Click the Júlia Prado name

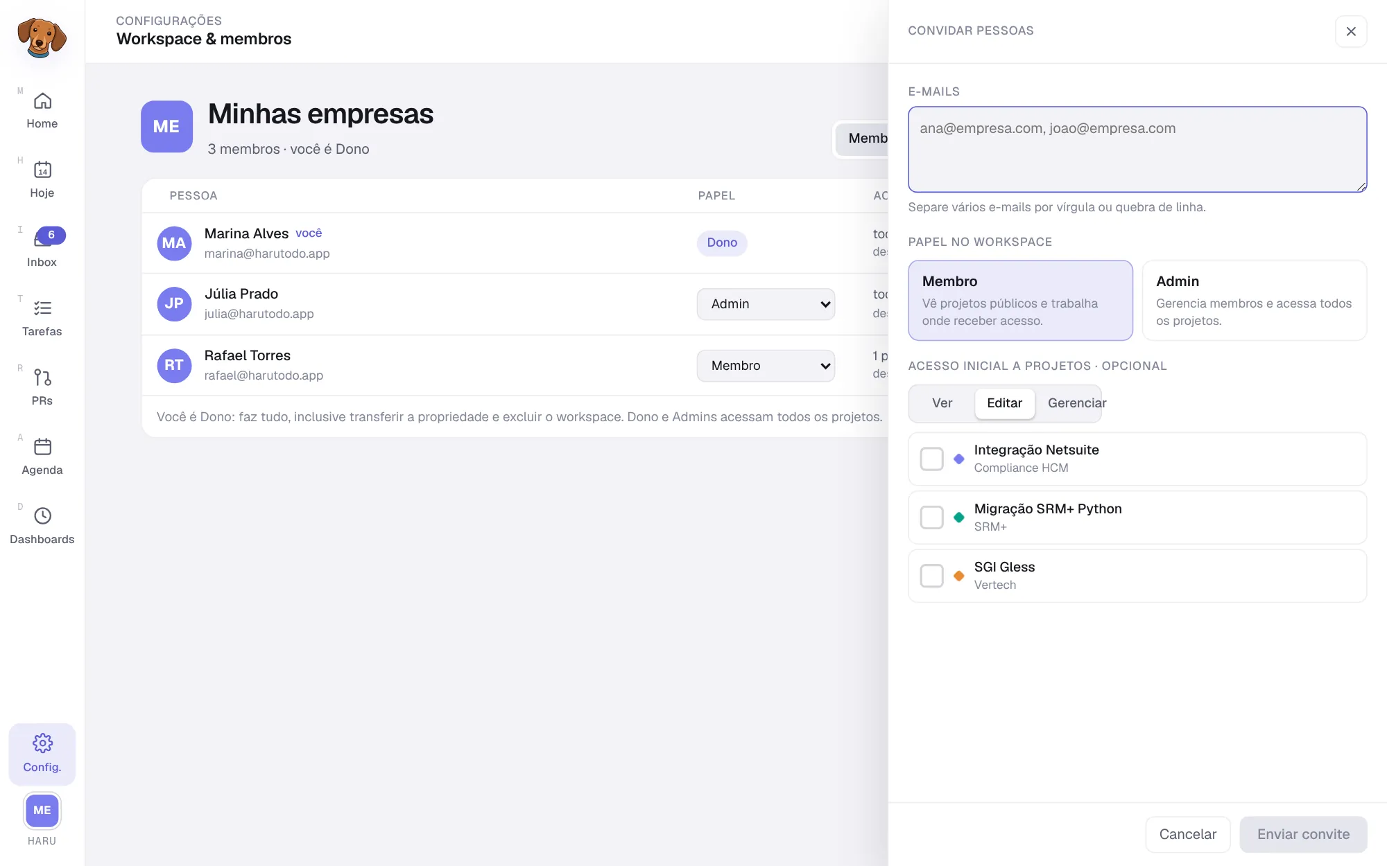click(x=241, y=294)
